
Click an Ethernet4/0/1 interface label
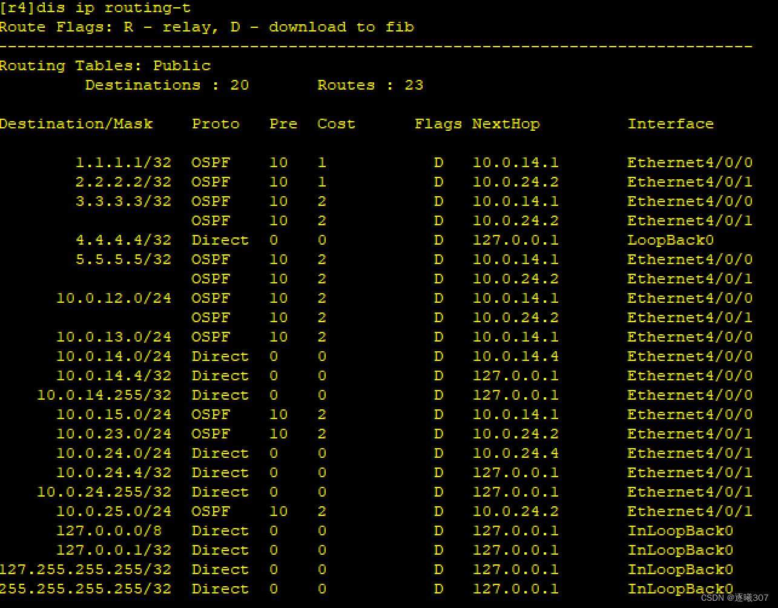690,182
